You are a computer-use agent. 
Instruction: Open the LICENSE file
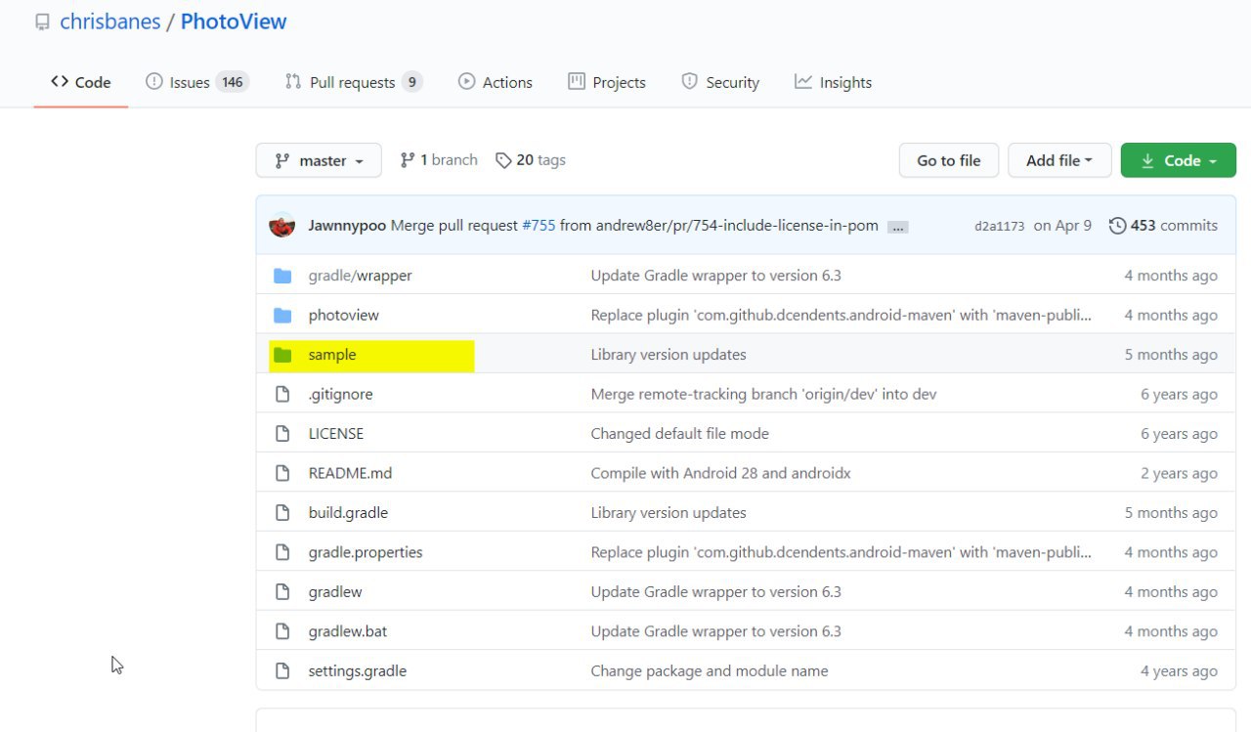click(x=335, y=433)
